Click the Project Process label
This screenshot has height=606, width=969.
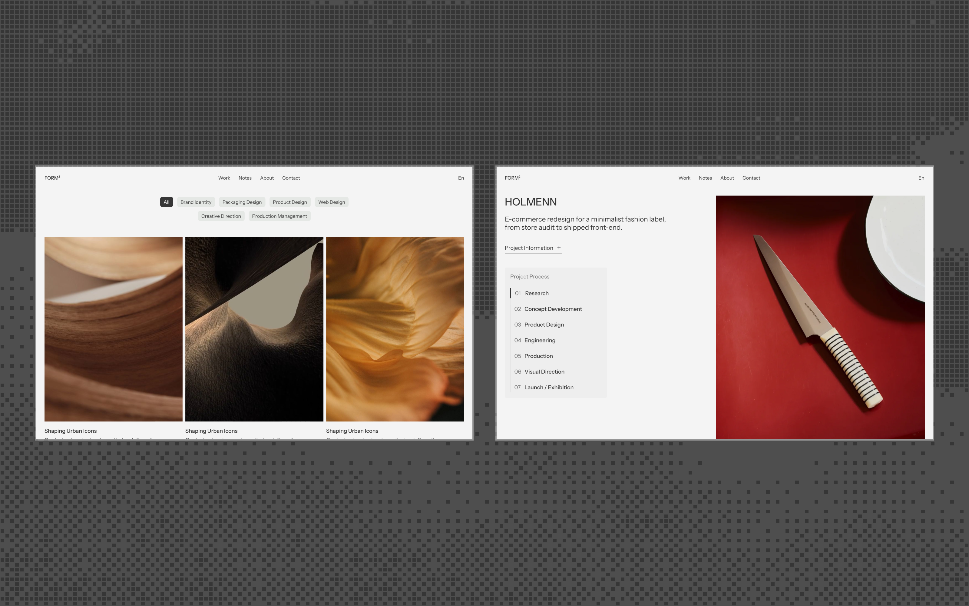coord(529,277)
